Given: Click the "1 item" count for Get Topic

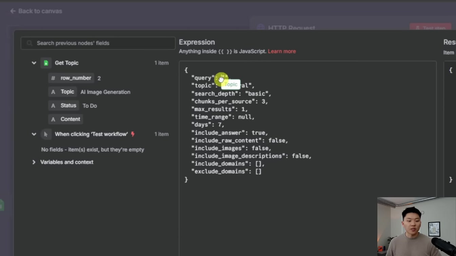Looking at the screenshot, I should click(x=161, y=63).
